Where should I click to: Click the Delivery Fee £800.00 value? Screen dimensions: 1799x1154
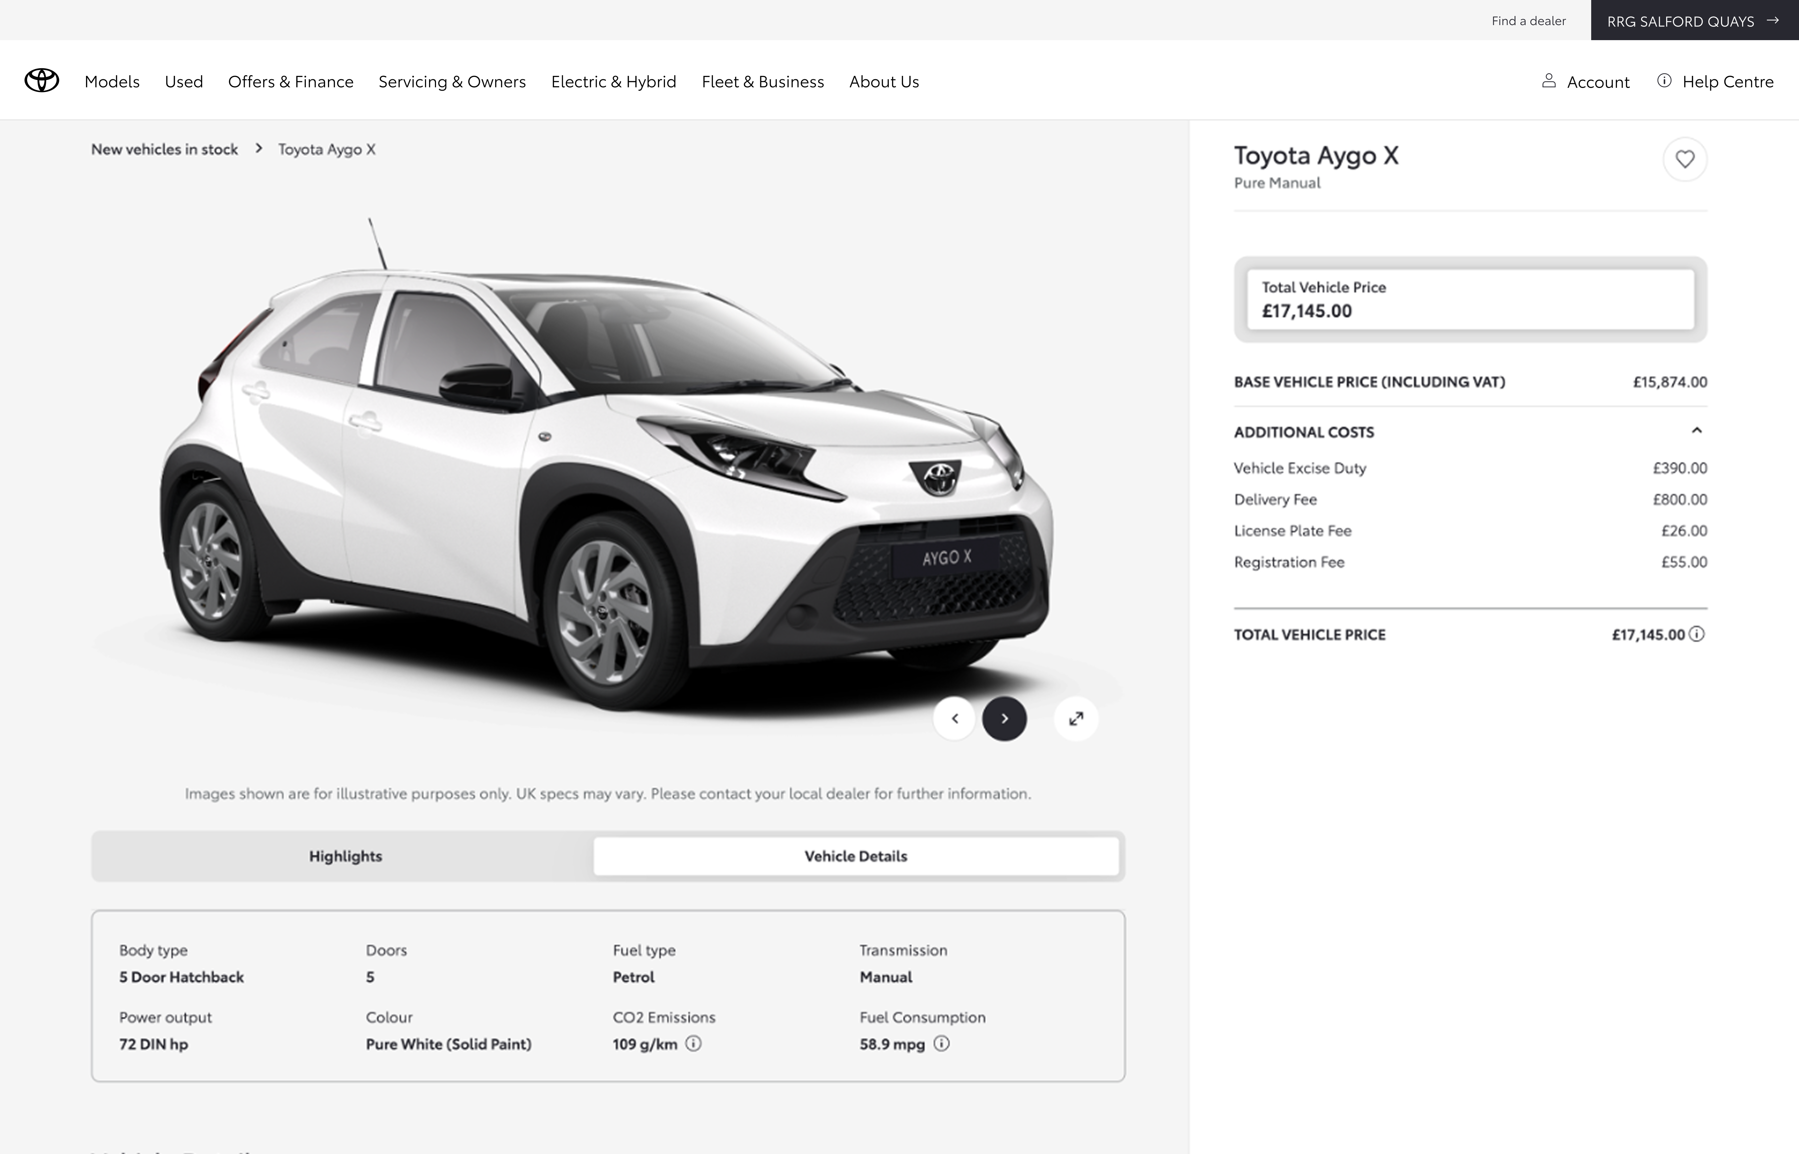pos(1680,499)
